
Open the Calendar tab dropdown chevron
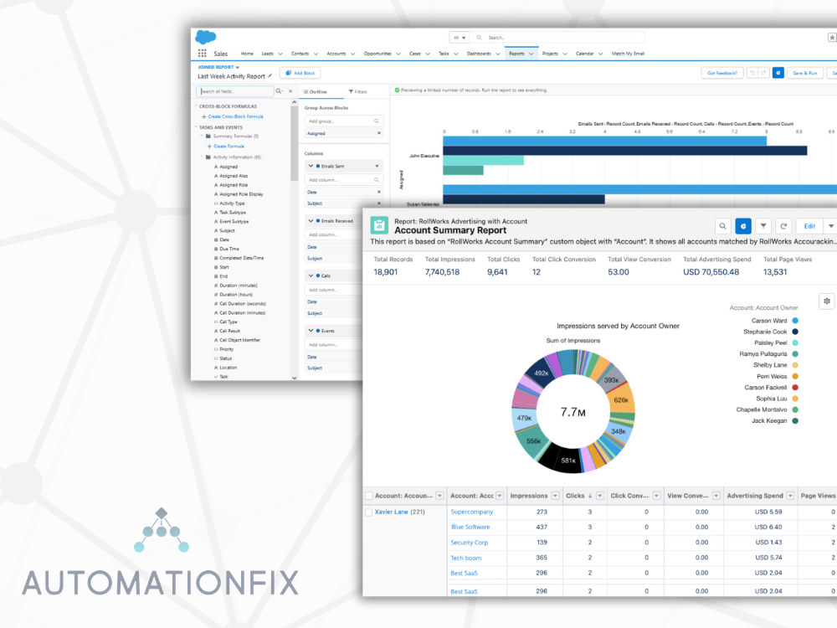(600, 54)
